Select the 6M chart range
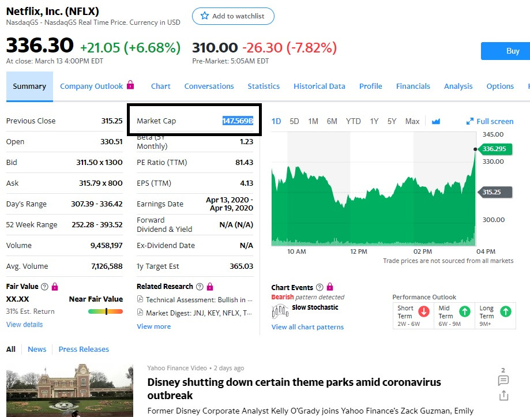The height and width of the screenshot is (417, 530). point(332,121)
